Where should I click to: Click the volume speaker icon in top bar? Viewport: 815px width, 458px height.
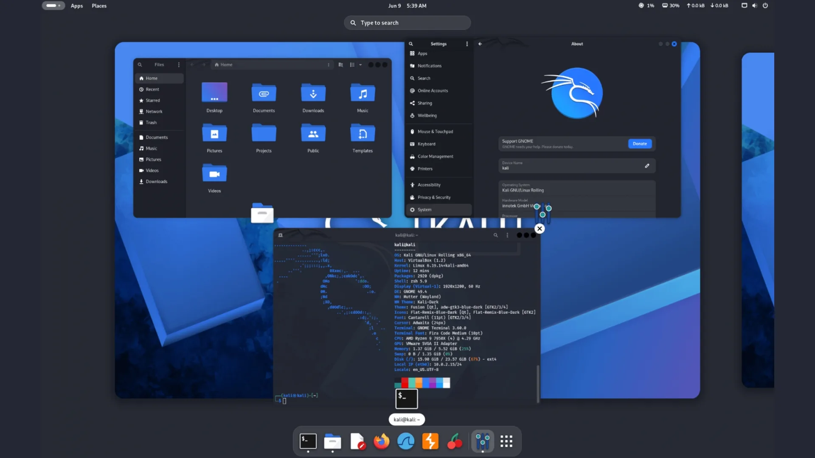pos(755,6)
